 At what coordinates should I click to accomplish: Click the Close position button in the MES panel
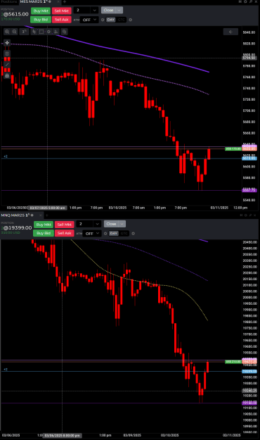(x=108, y=10)
